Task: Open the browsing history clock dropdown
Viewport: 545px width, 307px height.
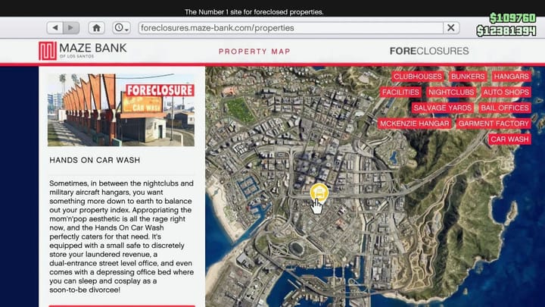Action: (121, 28)
